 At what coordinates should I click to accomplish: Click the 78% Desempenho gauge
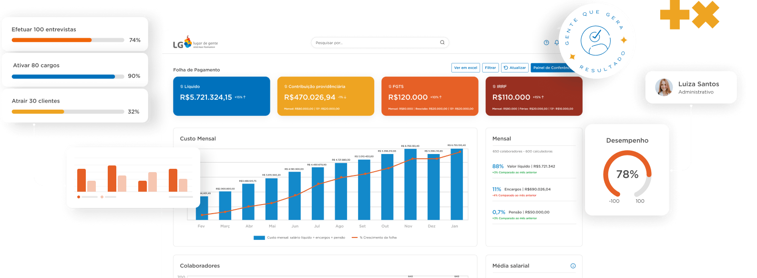tap(627, 175)
